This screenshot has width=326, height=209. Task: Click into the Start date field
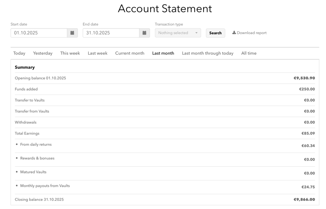(x=39, y=33)
